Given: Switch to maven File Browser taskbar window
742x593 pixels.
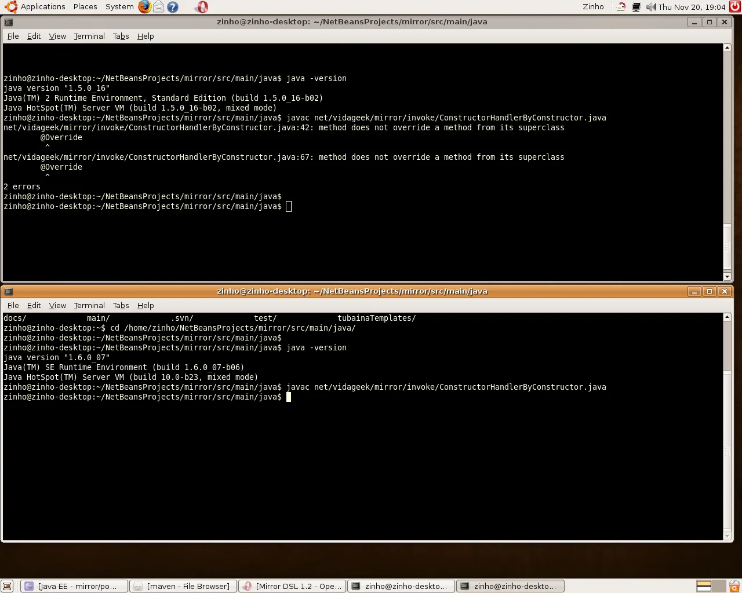Looking at the screenshot, I should [183, 586].
